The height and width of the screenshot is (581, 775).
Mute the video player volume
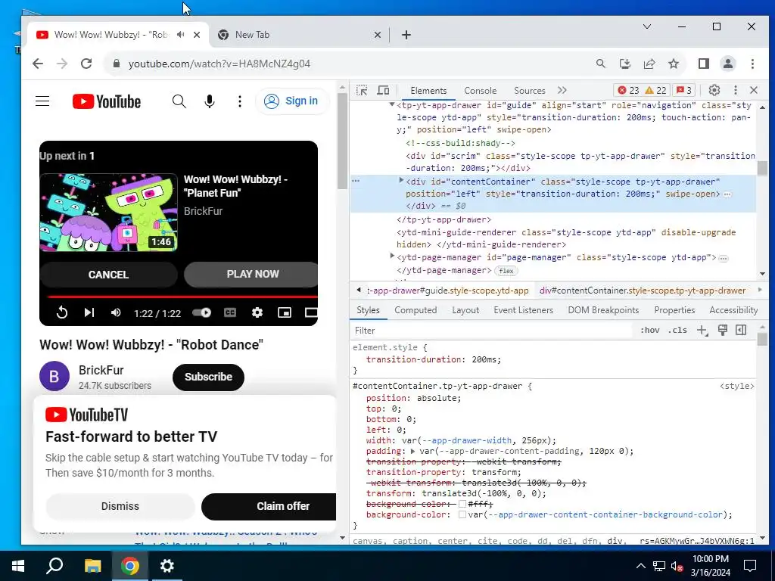click(x=116, y=312)
